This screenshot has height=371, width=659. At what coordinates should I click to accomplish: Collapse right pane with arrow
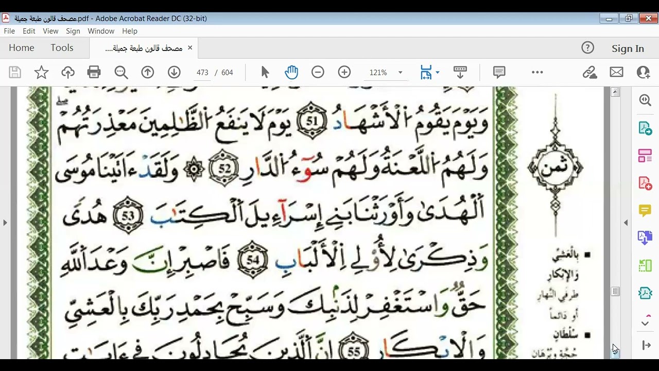[x=626, y=223]
